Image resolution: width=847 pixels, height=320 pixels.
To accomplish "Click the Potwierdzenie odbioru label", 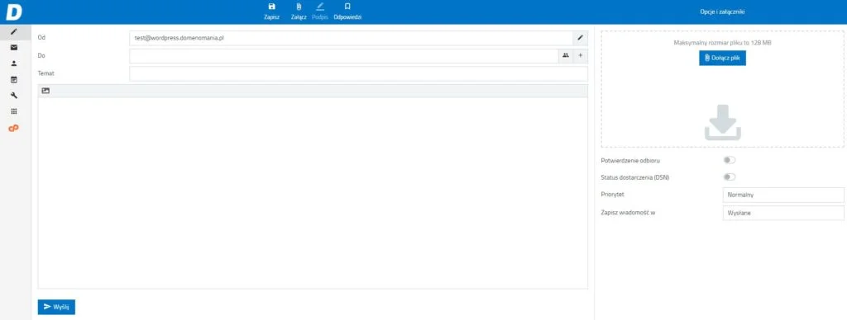I will point(629,161).
